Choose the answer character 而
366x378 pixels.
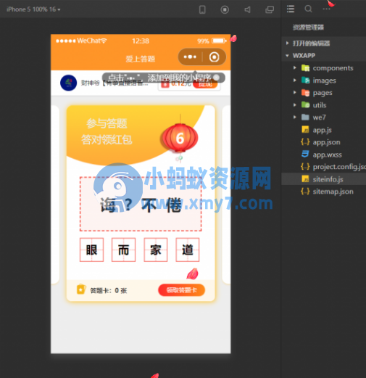(x=123, y=250)
